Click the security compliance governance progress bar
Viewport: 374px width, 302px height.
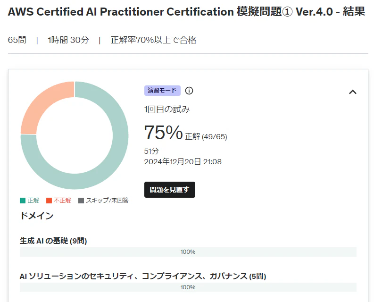188,287
